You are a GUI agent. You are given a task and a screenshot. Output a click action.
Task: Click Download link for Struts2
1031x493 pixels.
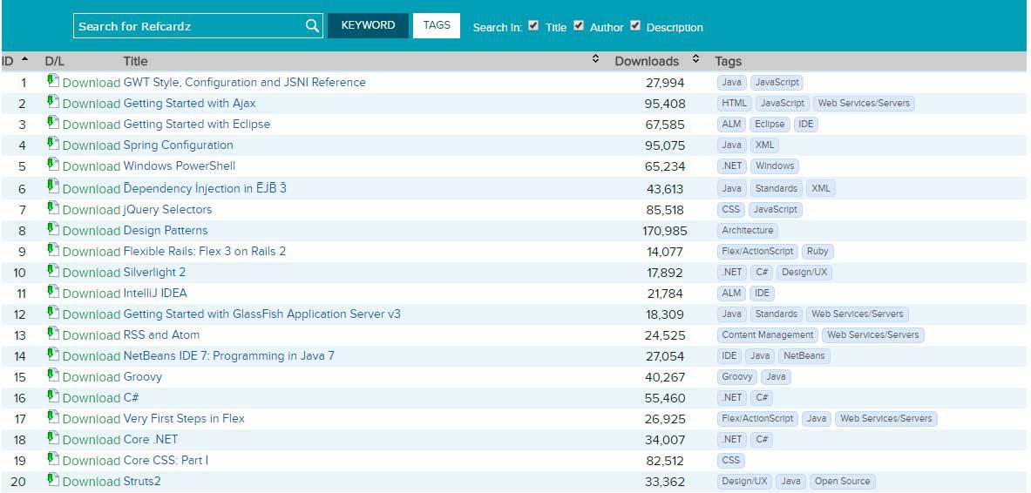92,481
